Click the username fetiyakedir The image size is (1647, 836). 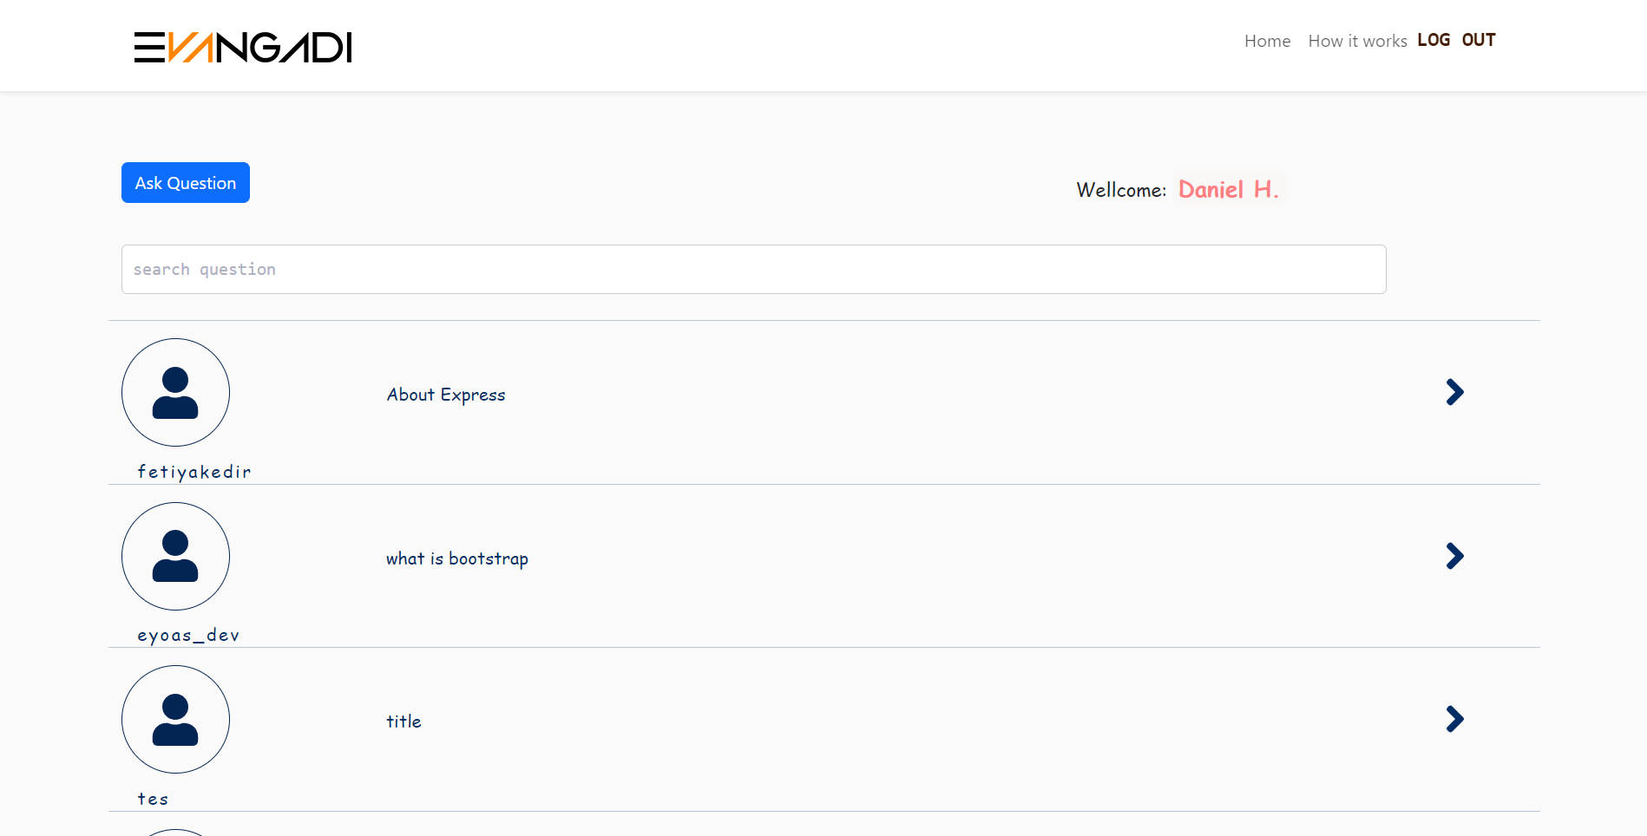pos(194,472)
